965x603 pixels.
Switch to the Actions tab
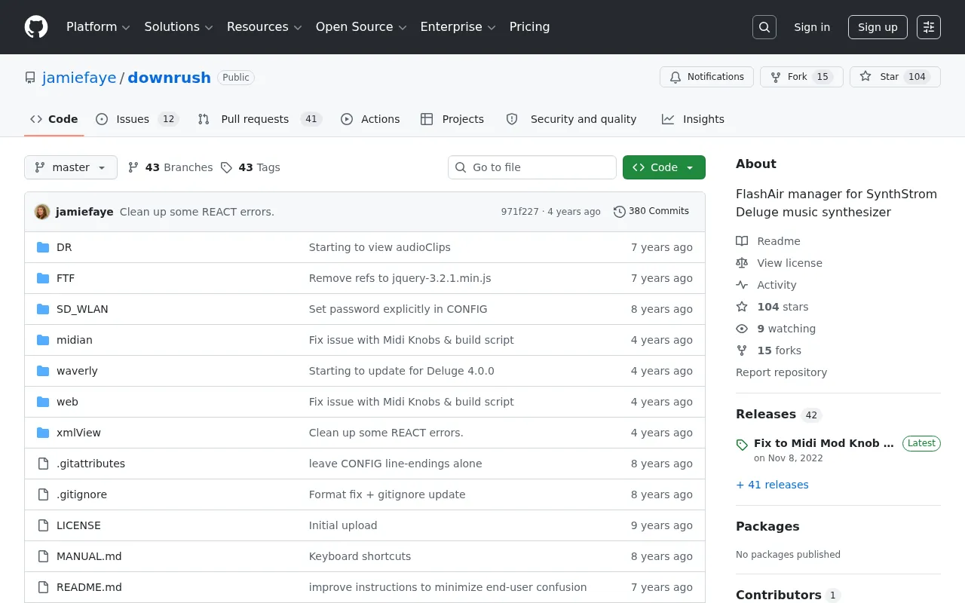[370, 119]
